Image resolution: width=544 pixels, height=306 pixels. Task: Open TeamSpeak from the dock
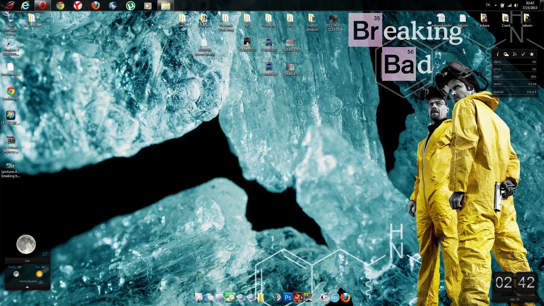click(277, 297)
